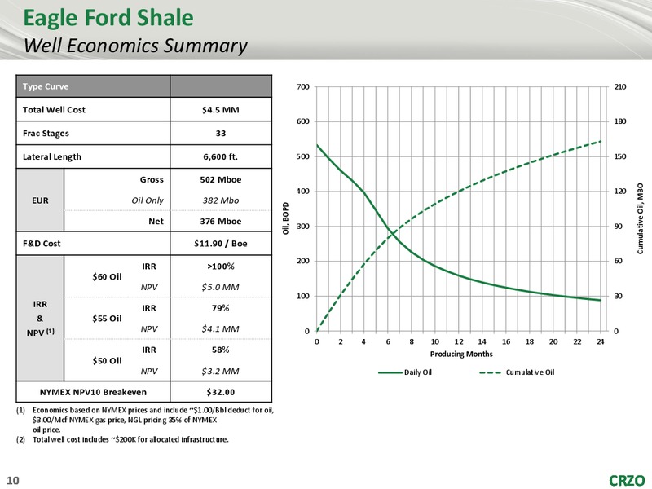Select the "33" frac stages value
Screen dimensions: 652x489
click(220, 134)
